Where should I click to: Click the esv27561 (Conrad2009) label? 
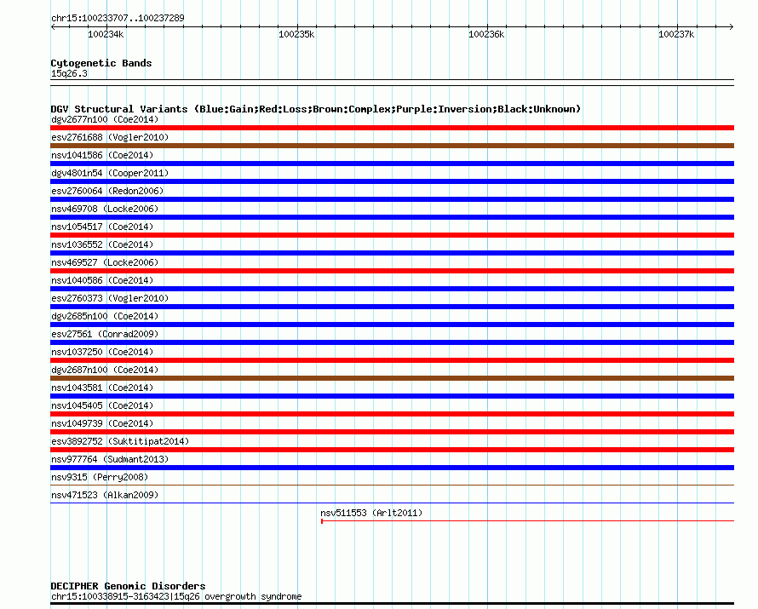pyautogui.click(x=105, y=334)
